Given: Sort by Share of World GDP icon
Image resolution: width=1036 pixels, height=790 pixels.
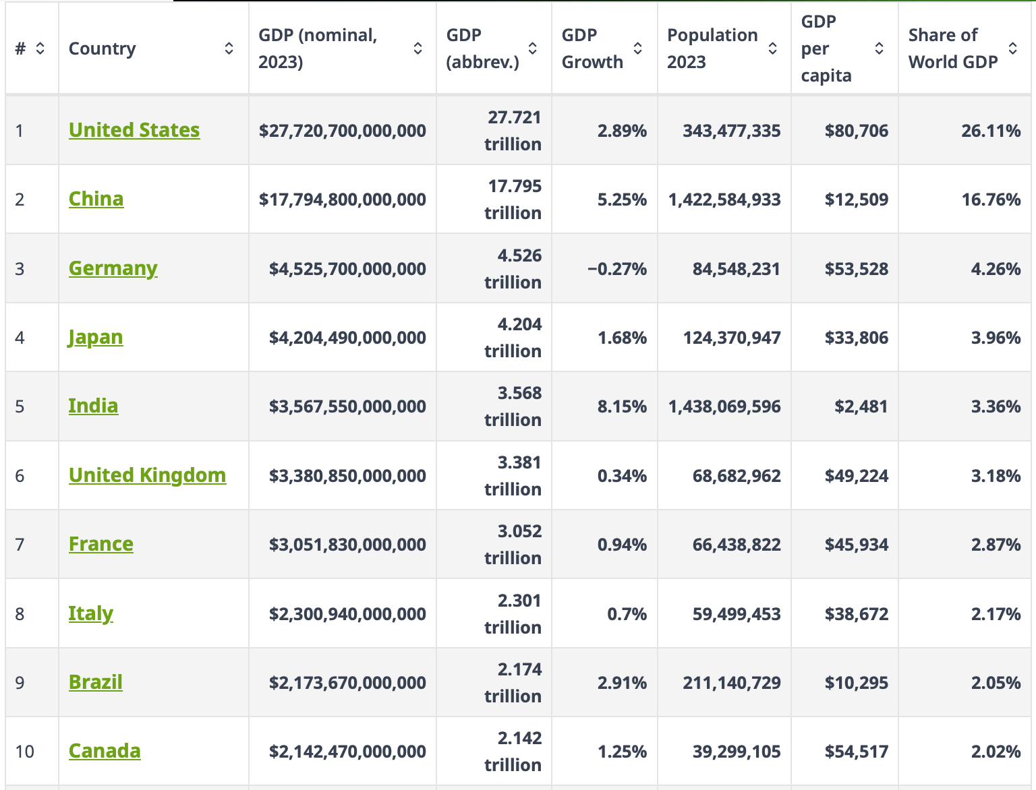Looking at the screenshot, I should 1012,49.
